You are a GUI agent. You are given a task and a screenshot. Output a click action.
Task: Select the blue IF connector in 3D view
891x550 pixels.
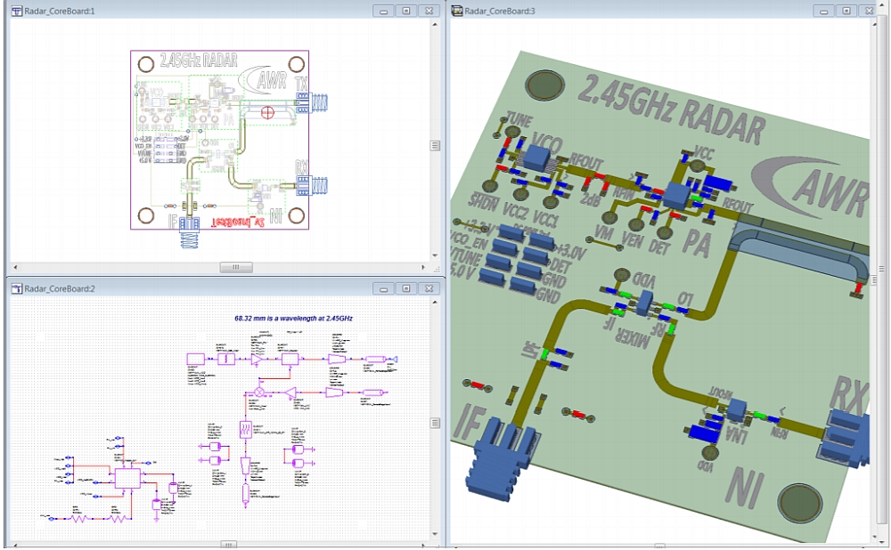500,460
